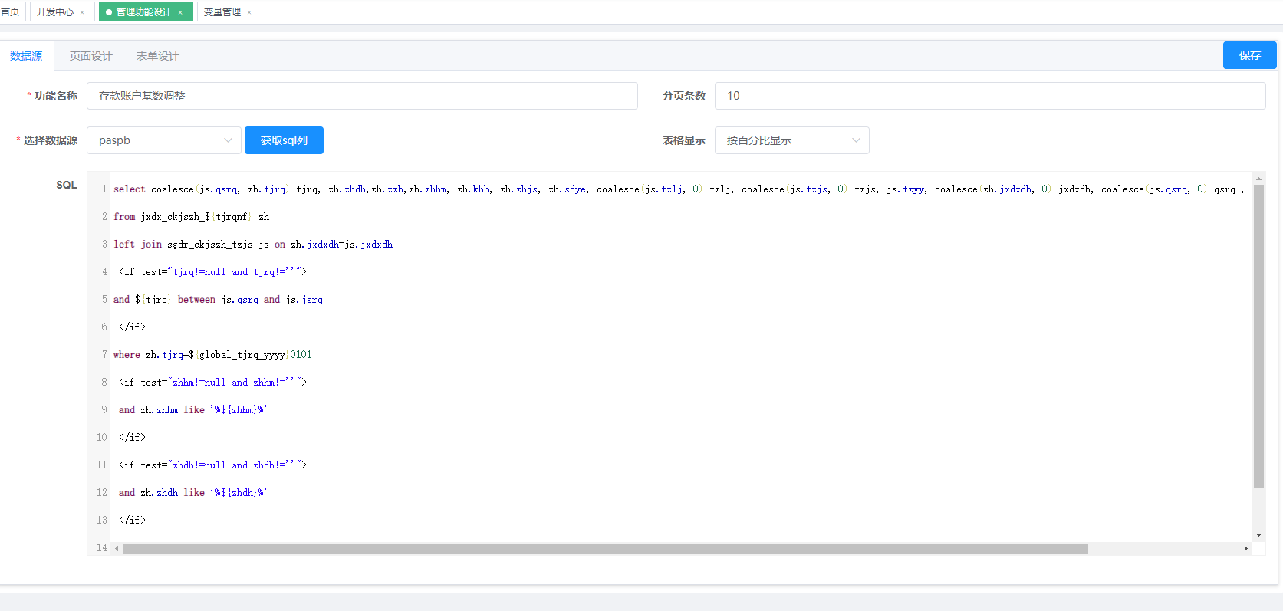Select the 数据源 tab
This screenshot has height=611, width=1283.
point(26,56)
